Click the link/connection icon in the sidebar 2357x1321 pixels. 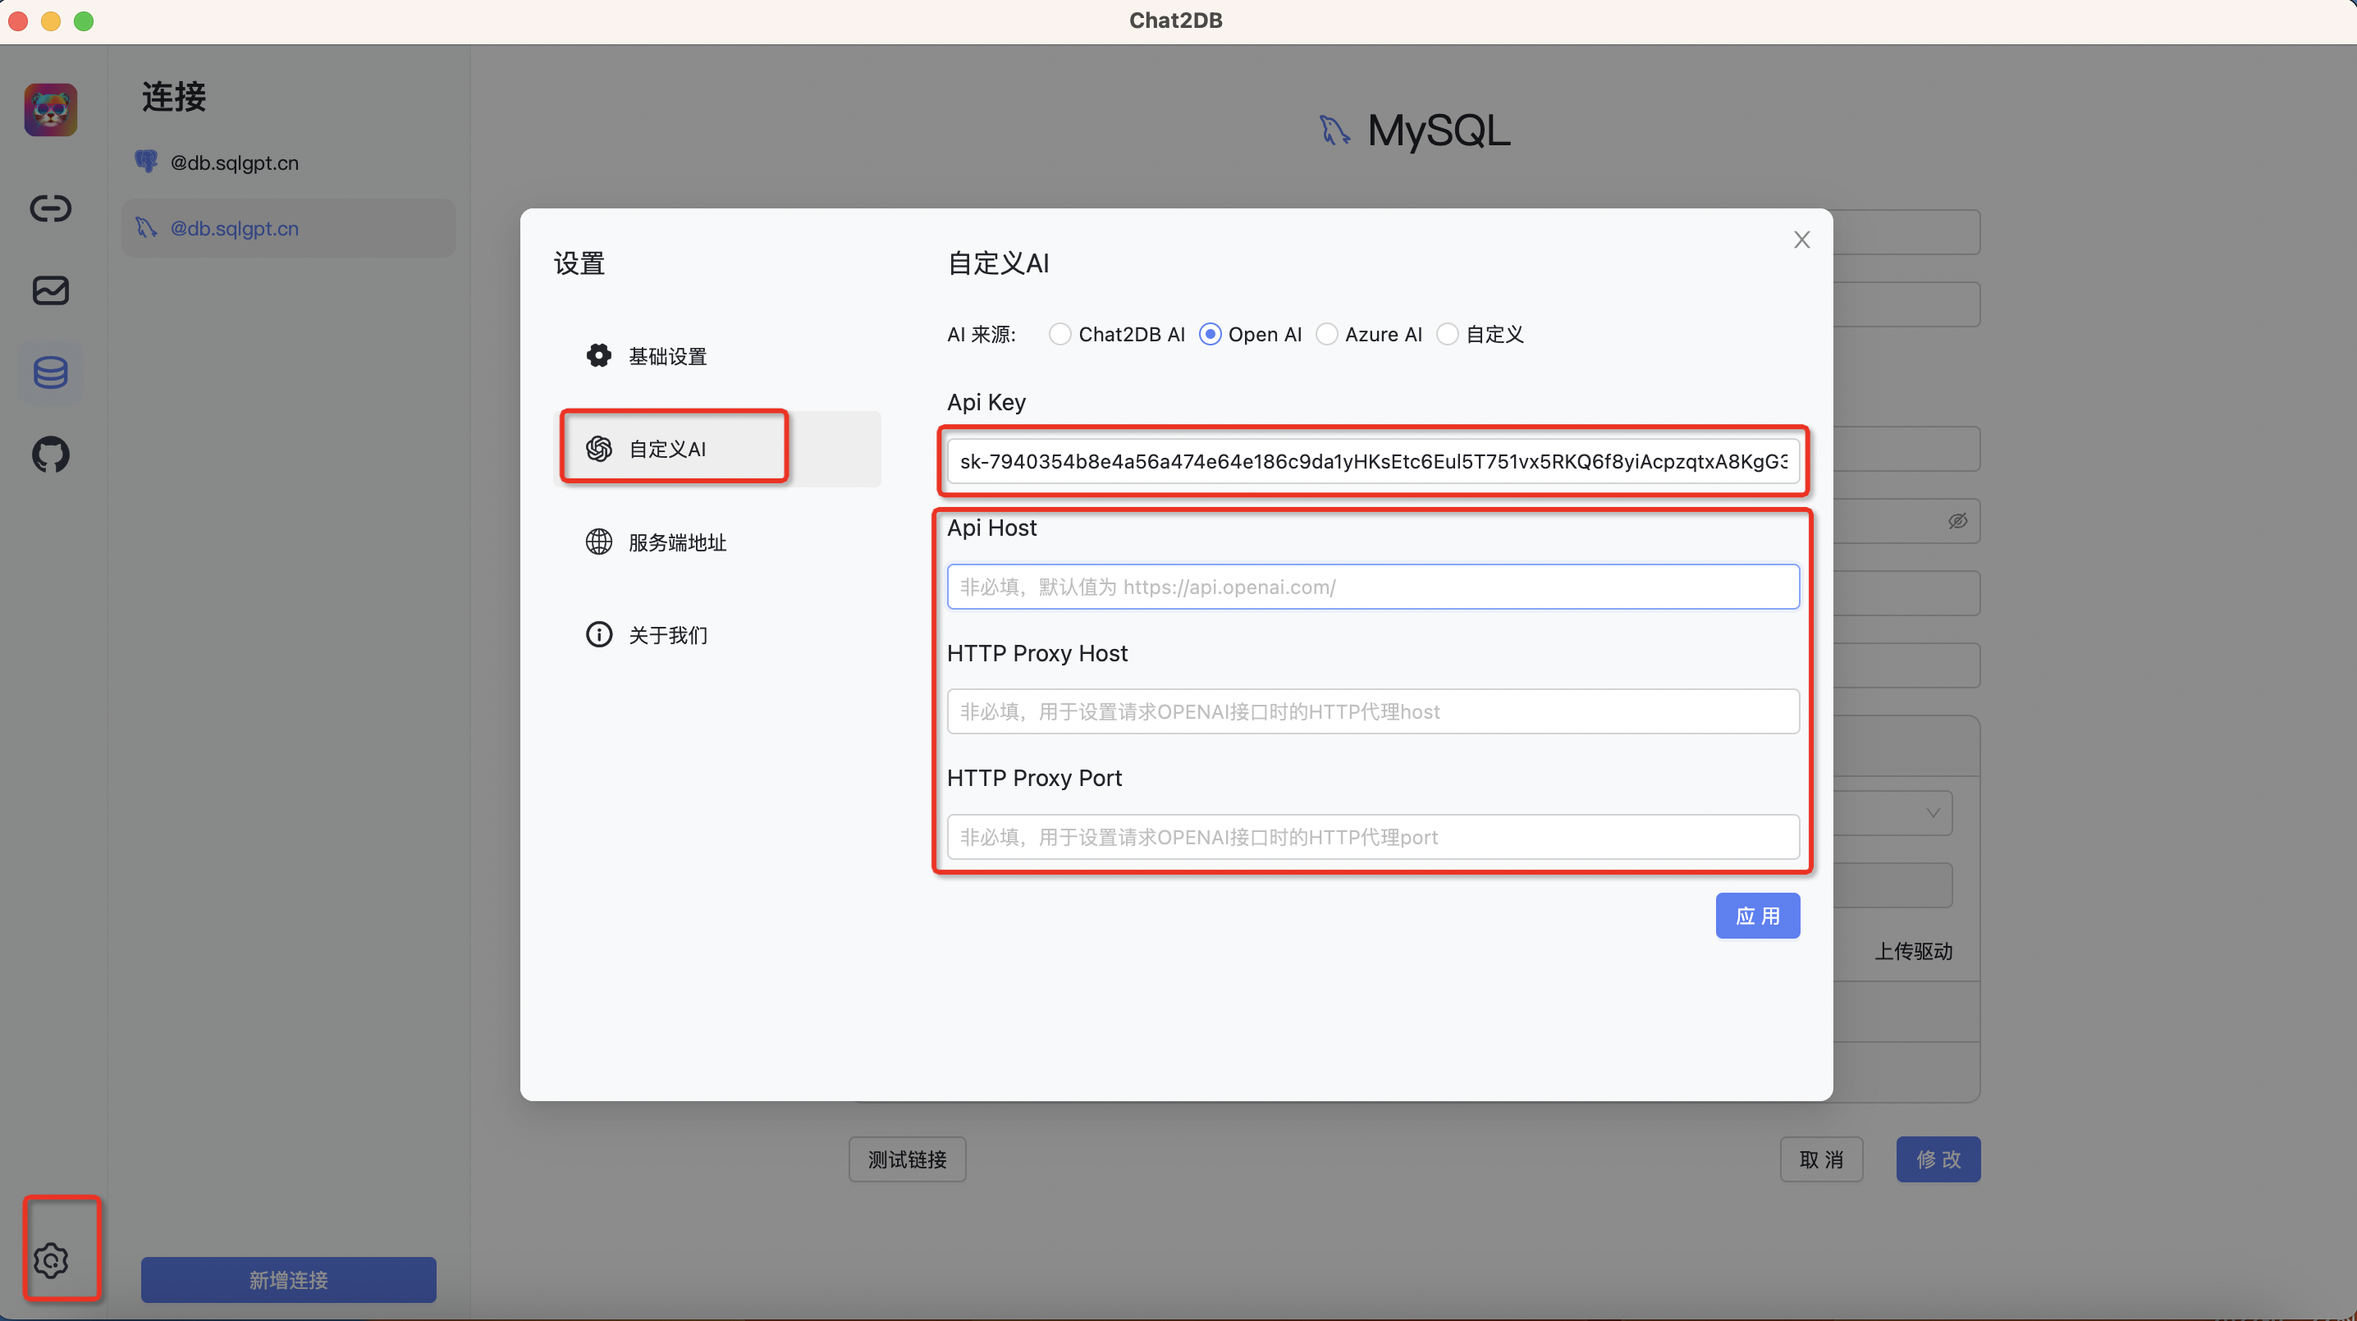(50, 208)
